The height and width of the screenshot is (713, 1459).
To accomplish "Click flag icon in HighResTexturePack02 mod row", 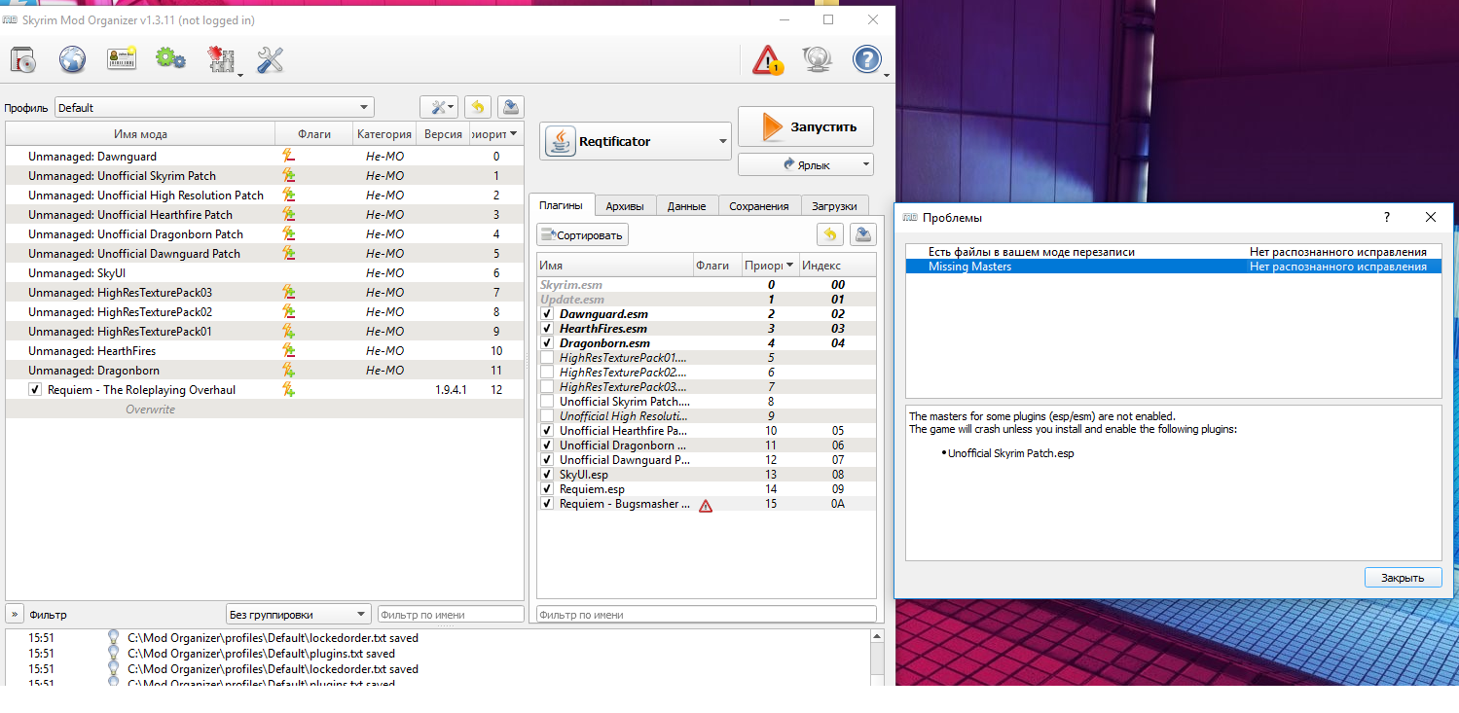I will point(288,311).
